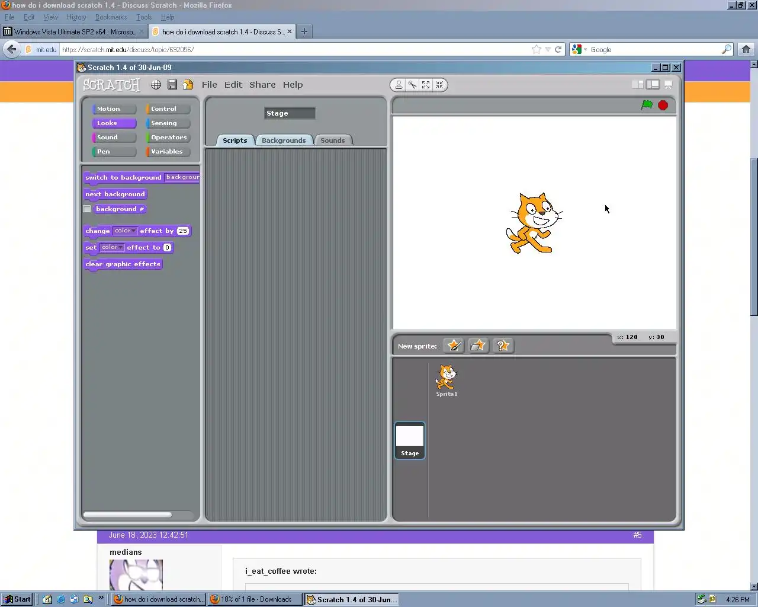758x607 pixels.
Task: Paint a new sprite
Action: point(454,346)
